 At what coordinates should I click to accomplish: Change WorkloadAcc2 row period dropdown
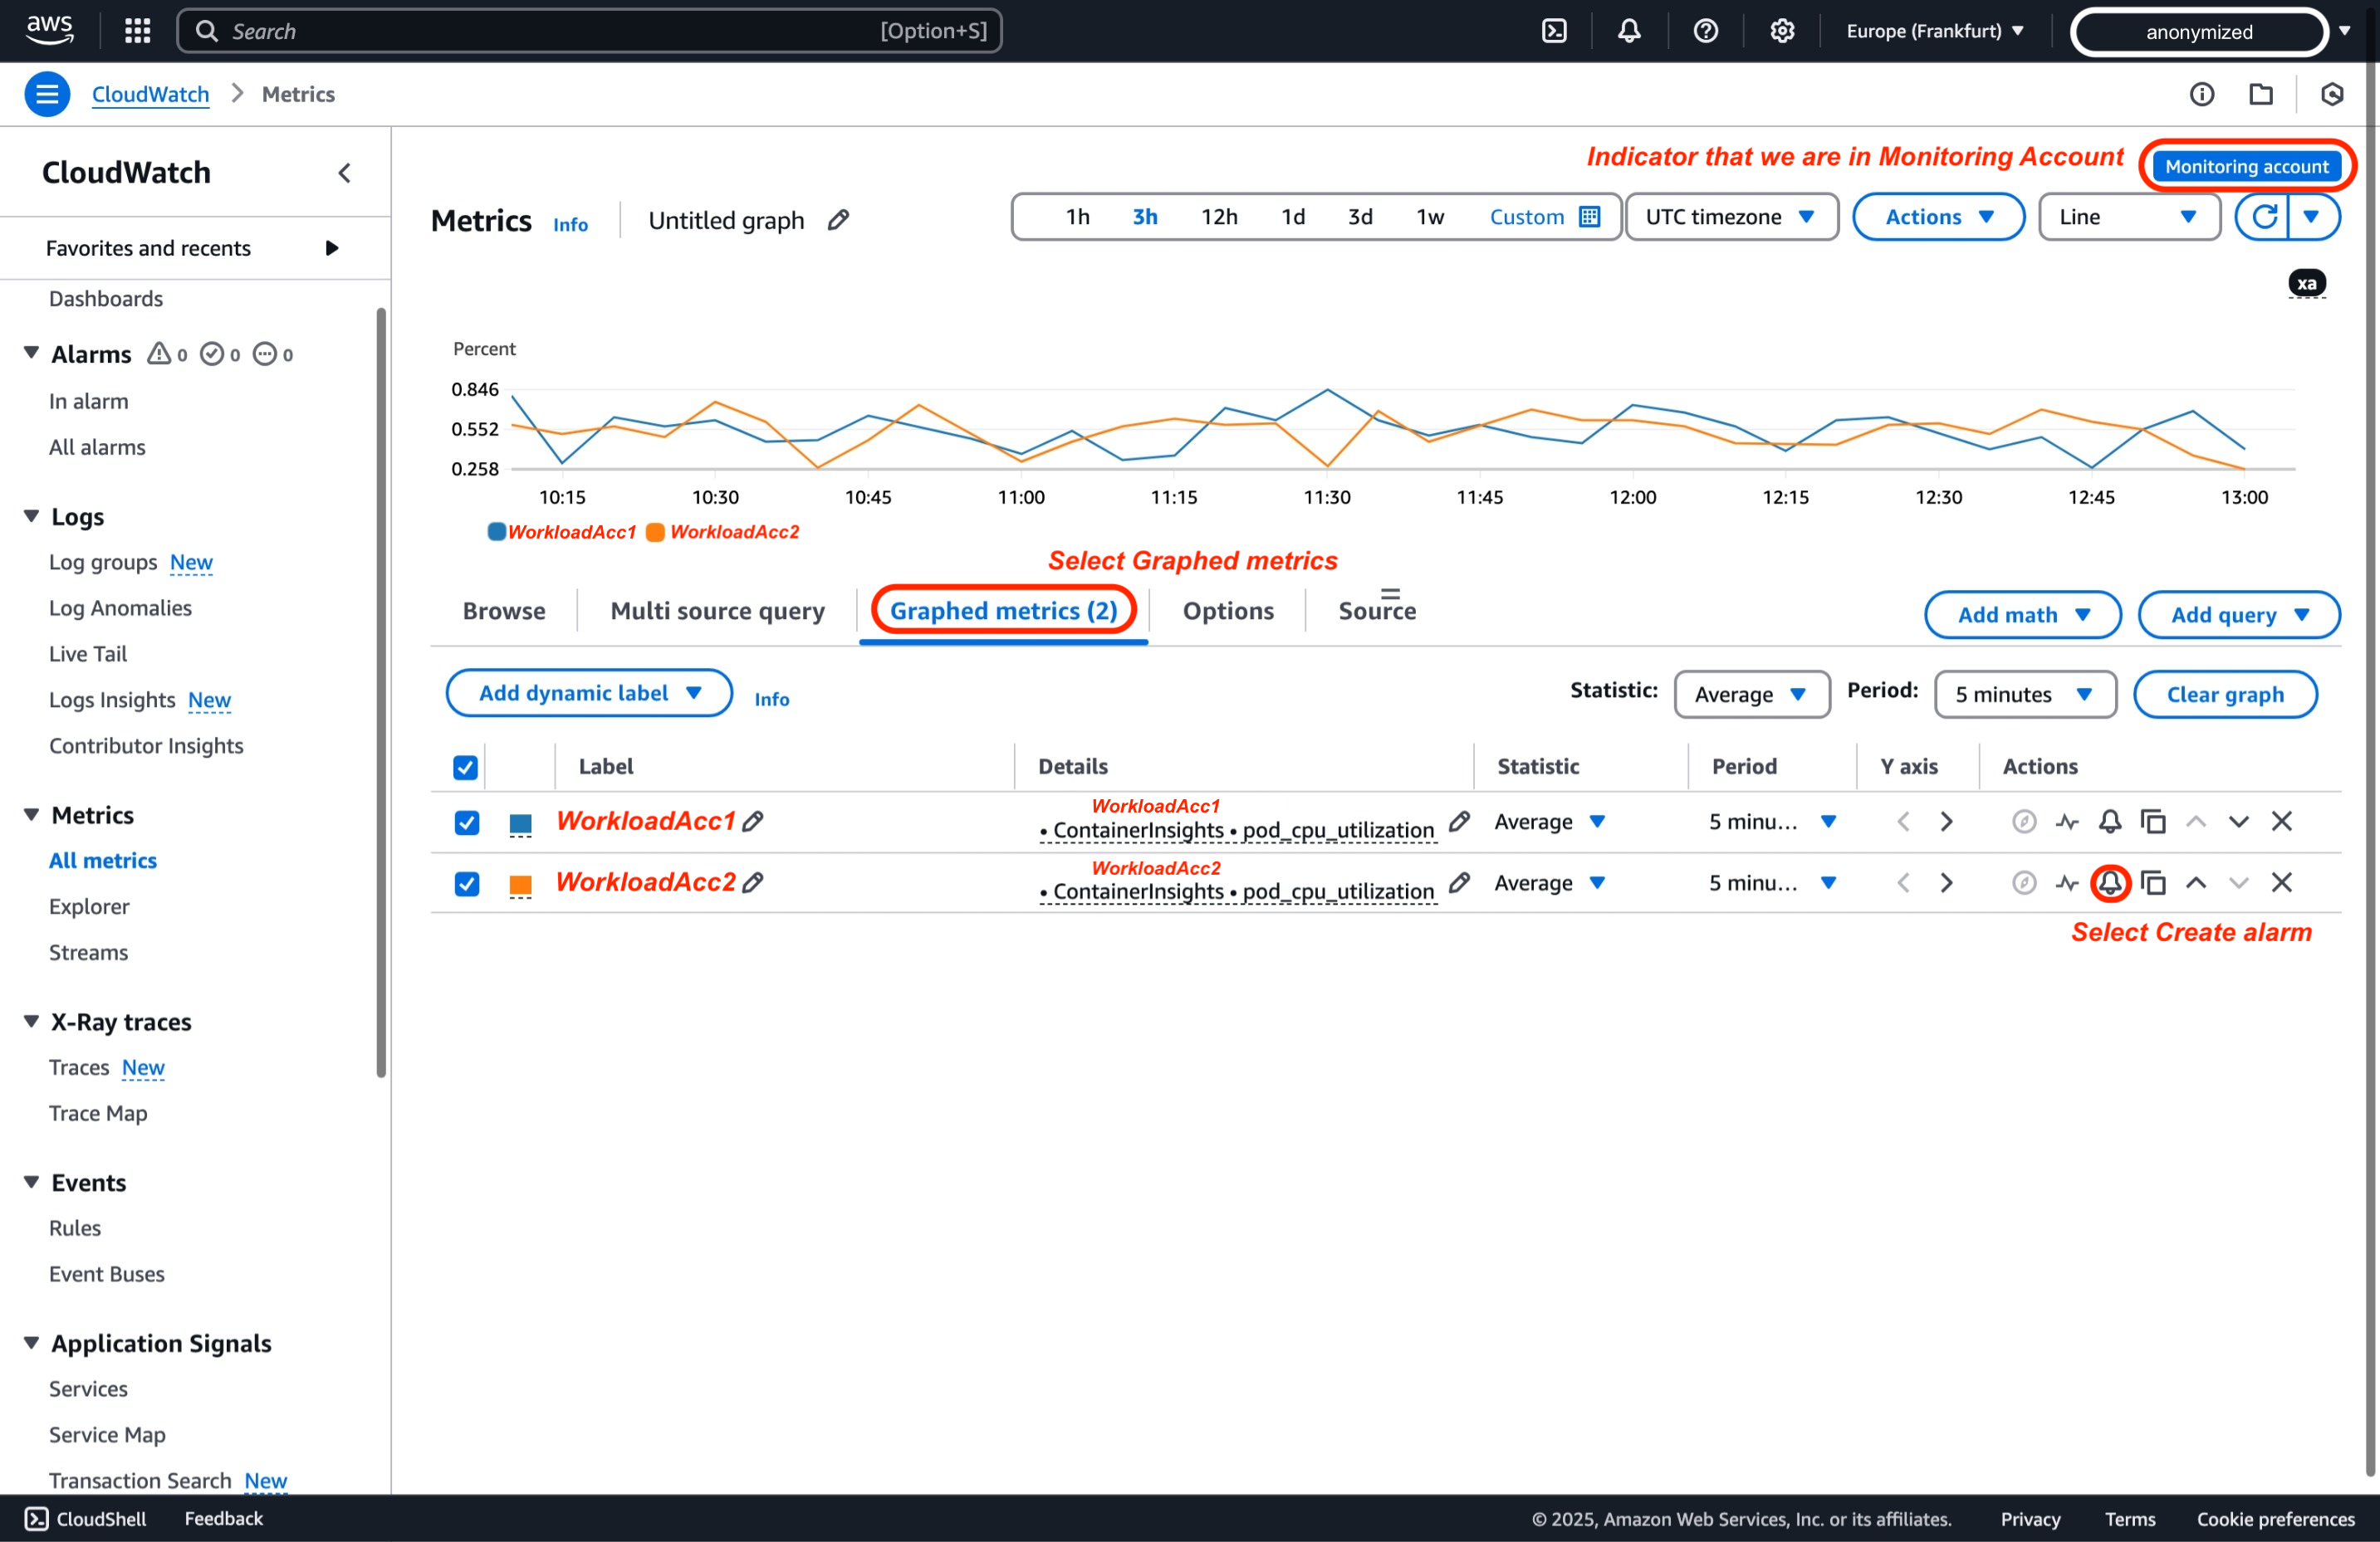pos(1772,882)
